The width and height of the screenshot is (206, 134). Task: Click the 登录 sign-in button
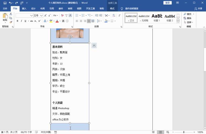(167, 3)
